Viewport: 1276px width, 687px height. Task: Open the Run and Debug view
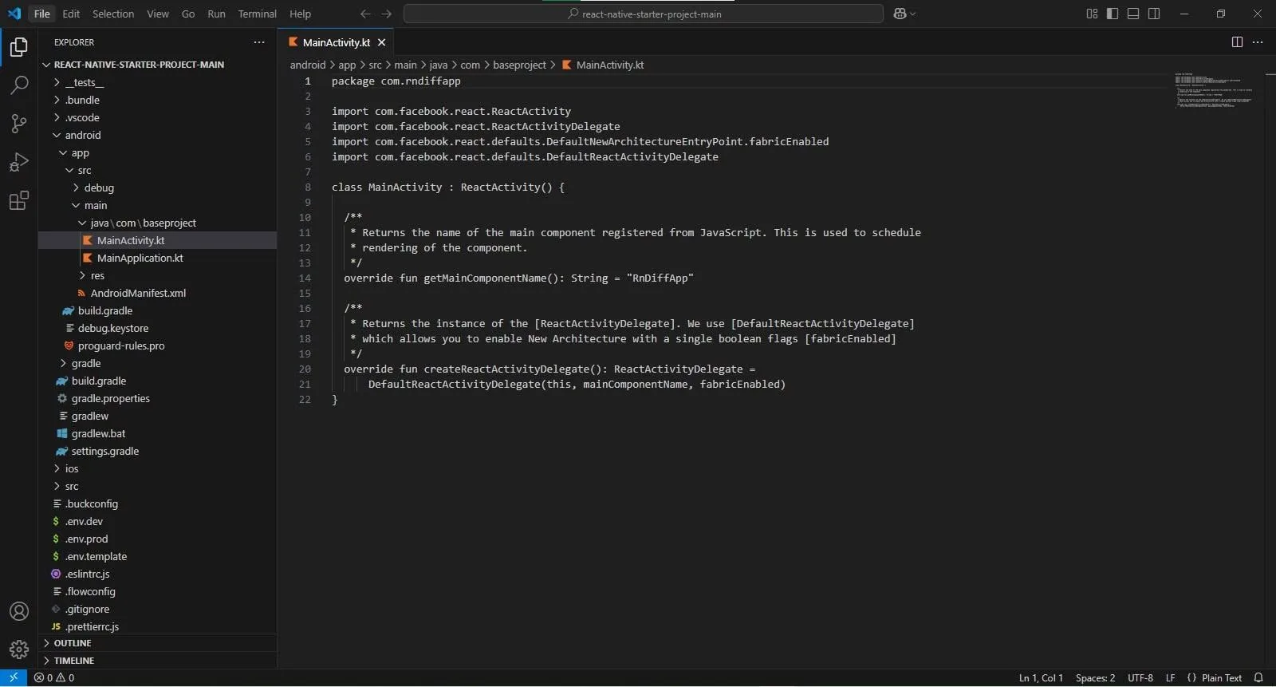(x=19, y=162)
